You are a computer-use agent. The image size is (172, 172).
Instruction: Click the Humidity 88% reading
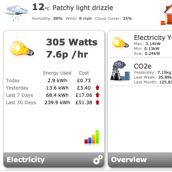click(x=47, y=19)
